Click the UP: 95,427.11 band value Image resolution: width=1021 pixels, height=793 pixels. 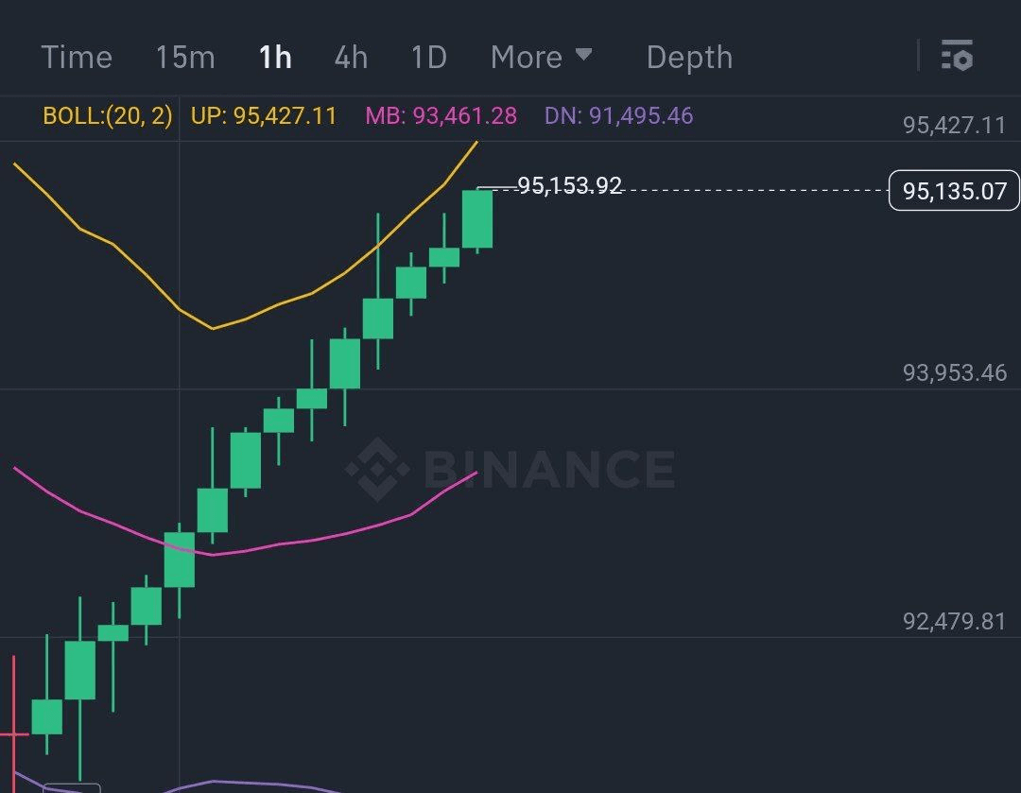pos(264,116)
